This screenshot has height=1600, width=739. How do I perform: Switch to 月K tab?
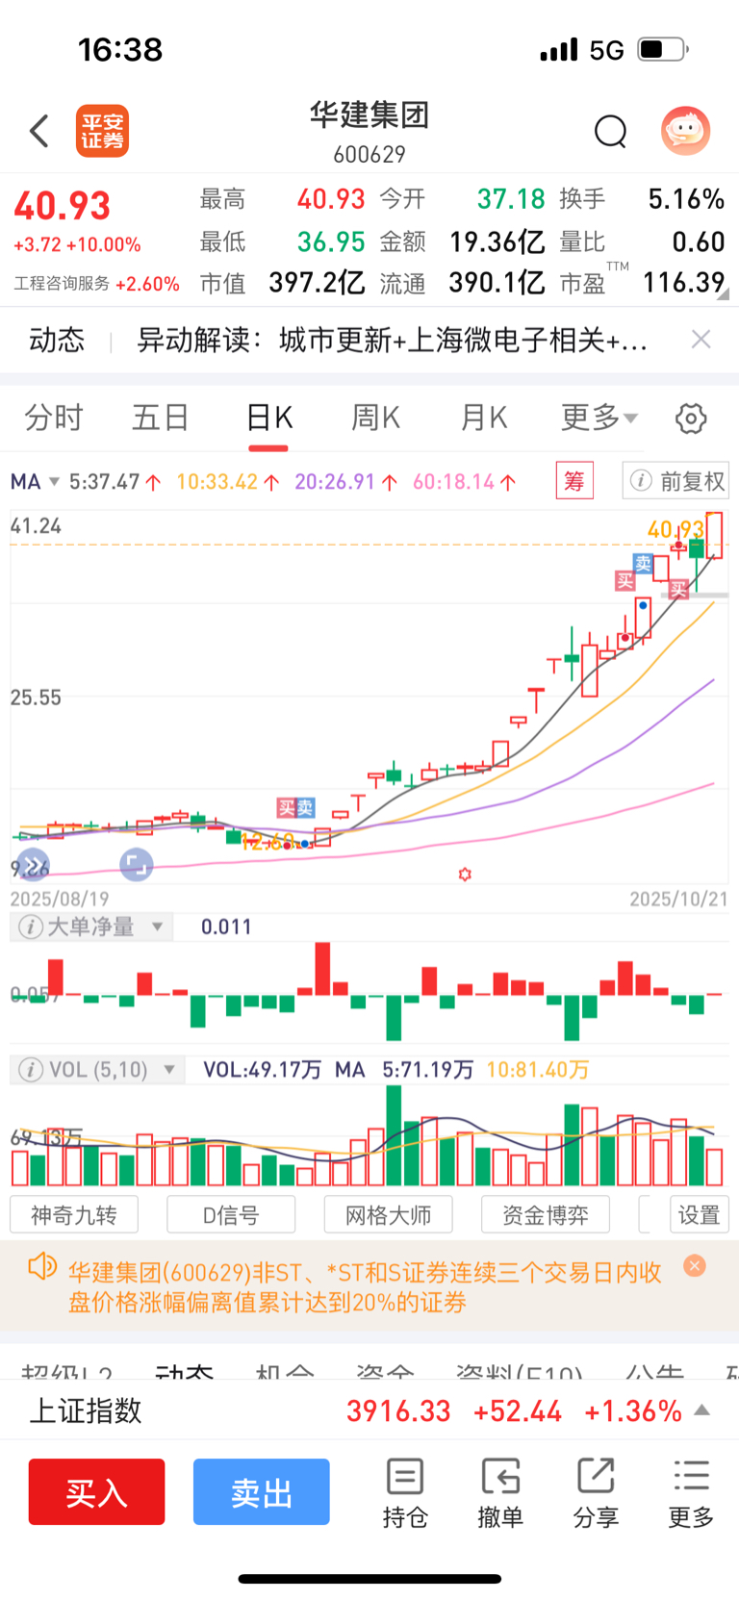pos(483,418)
